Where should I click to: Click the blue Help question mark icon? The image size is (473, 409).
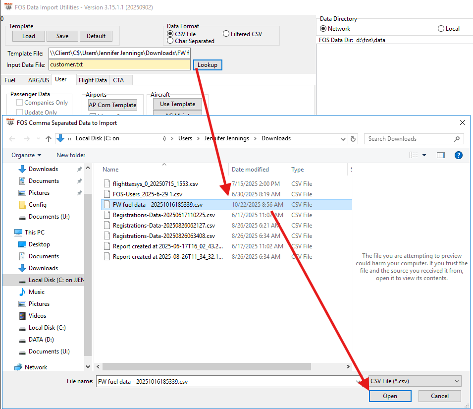458,155
